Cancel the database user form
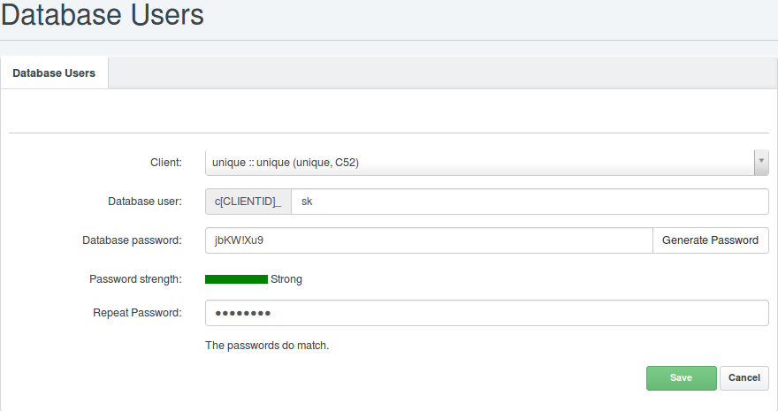 tap(744, 377)
